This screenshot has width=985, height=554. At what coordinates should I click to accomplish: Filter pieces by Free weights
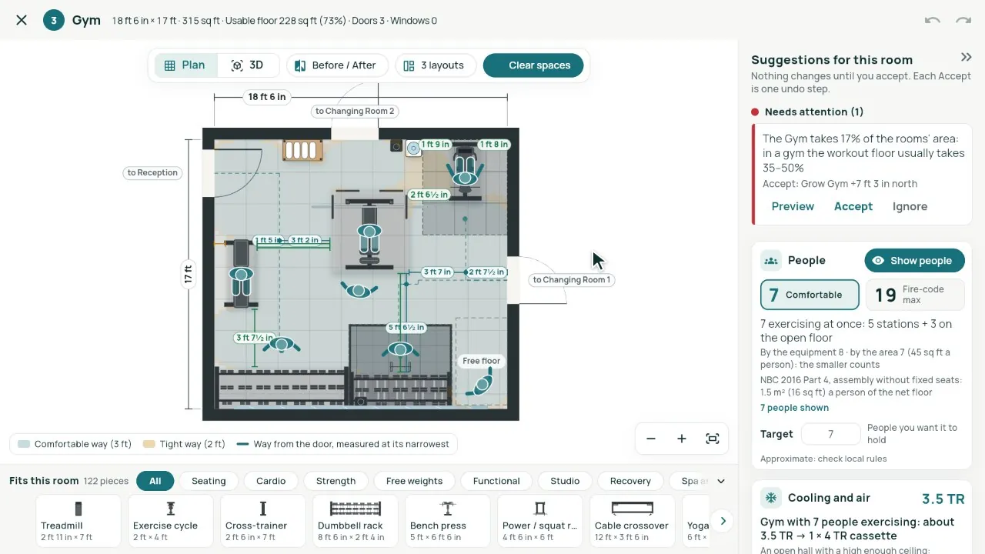414,481
